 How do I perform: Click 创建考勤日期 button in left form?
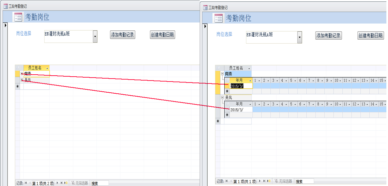[x=162, y=35]
